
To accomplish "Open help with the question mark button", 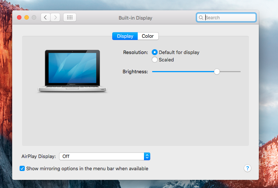I will pos(247,168).
